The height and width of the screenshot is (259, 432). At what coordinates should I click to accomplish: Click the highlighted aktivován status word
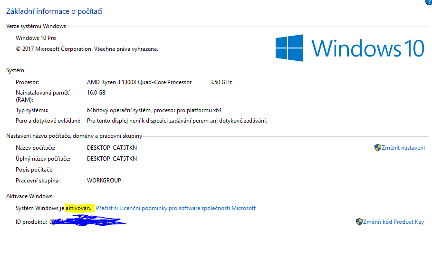(x=78, y=208)
